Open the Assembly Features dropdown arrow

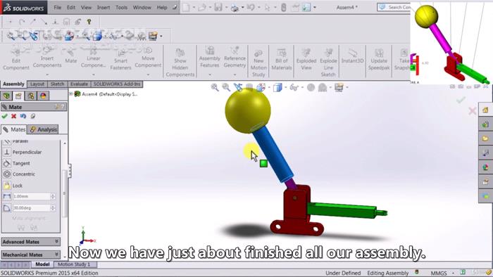210,75
